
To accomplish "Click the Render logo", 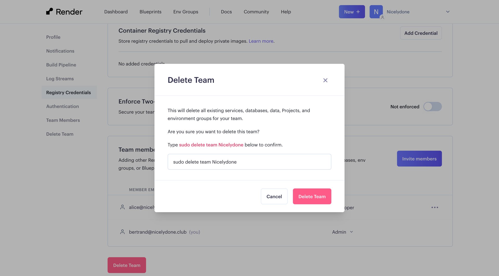I will 64,11.
